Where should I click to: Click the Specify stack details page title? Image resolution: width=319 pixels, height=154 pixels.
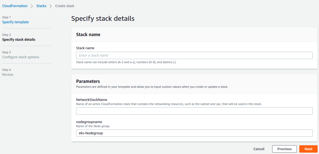point(103,19)
